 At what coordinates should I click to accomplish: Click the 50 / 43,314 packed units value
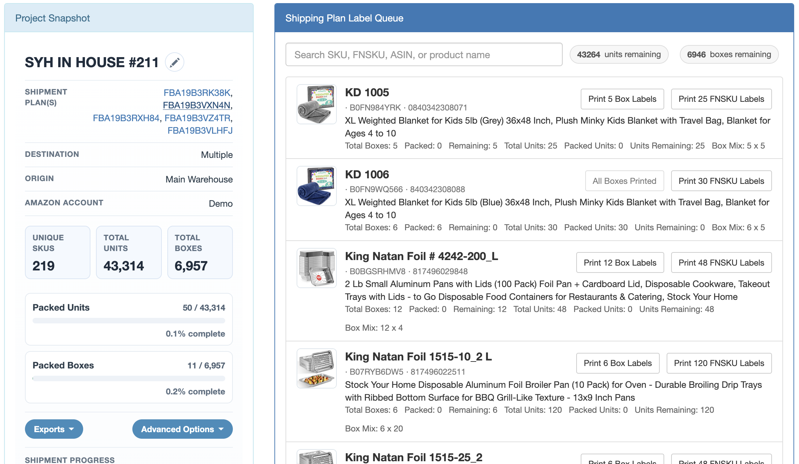[204, 307]
